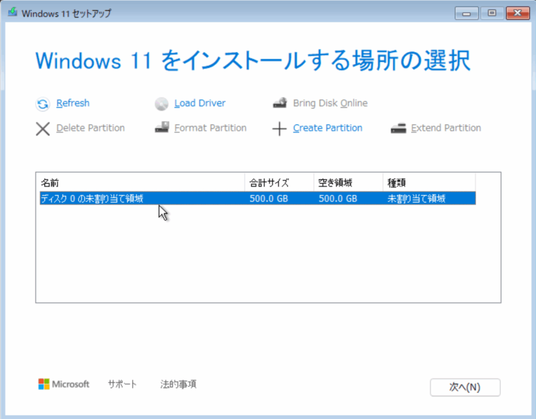
Task: Sort by the 空き領域 column header
Action: 348,183
